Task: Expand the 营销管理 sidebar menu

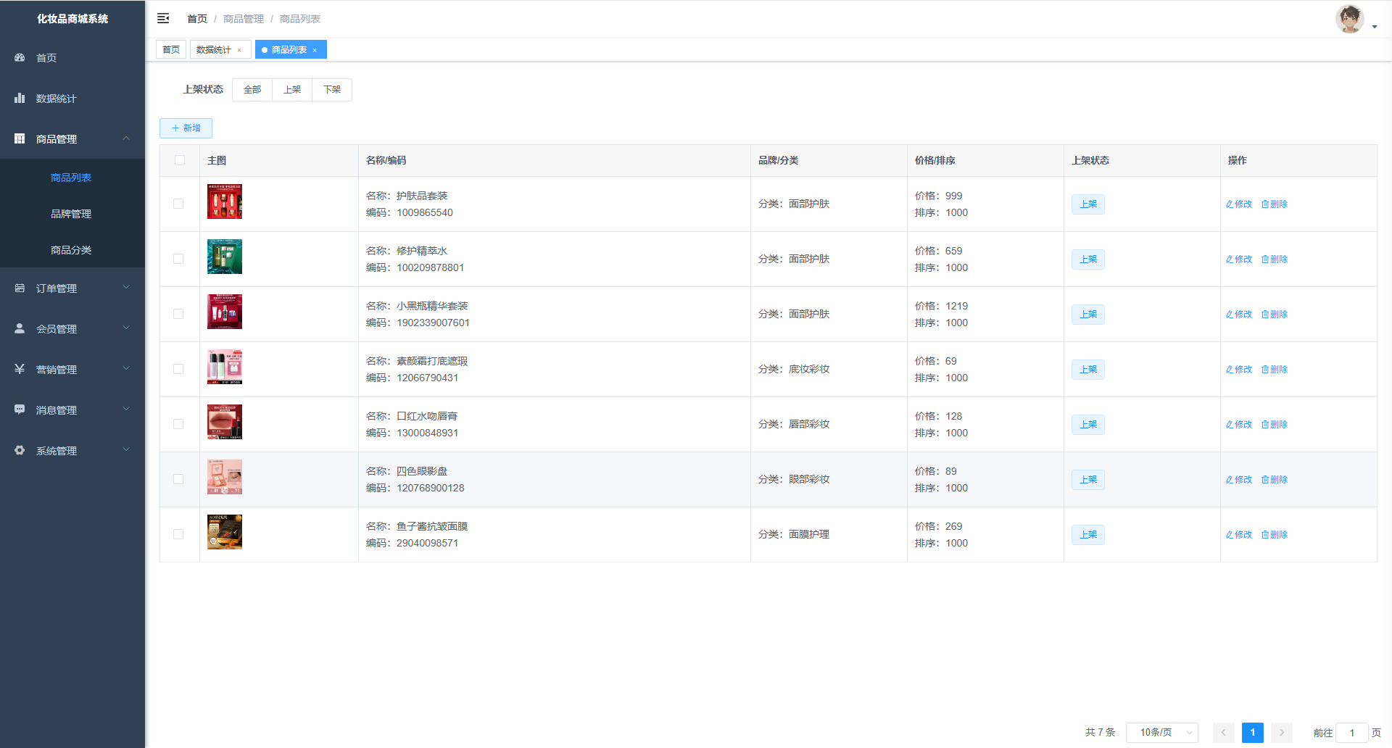Action: (72, 369)
